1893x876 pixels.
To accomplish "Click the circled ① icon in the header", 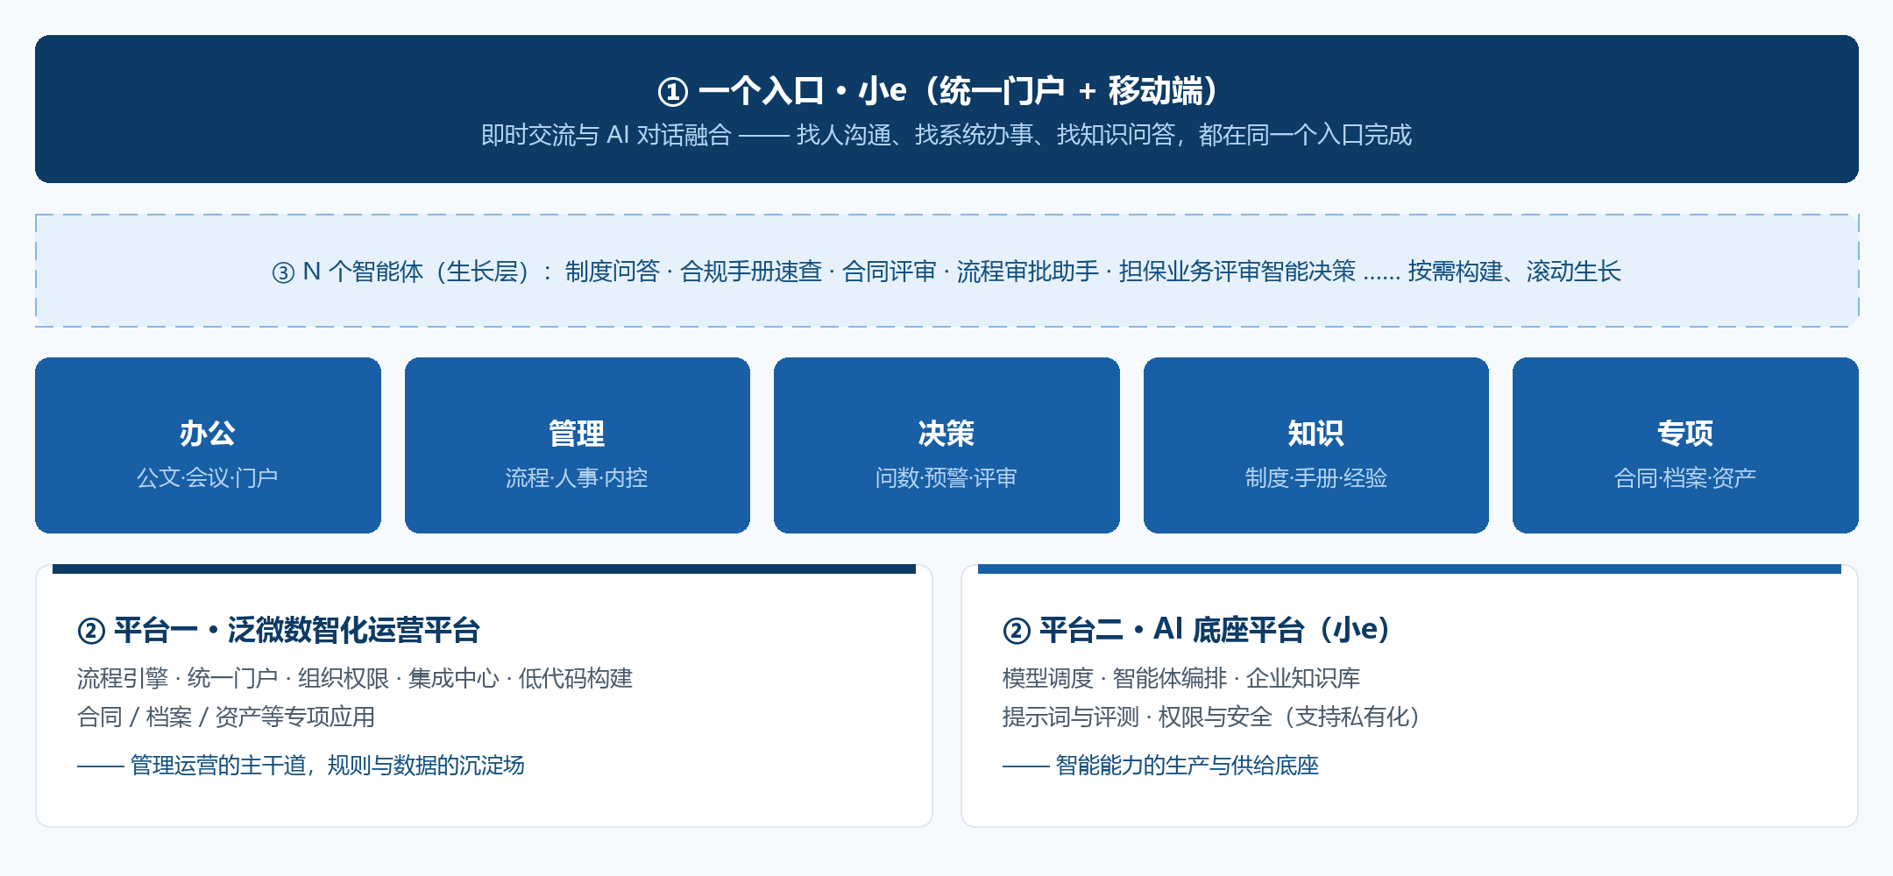I will point(672,92).
